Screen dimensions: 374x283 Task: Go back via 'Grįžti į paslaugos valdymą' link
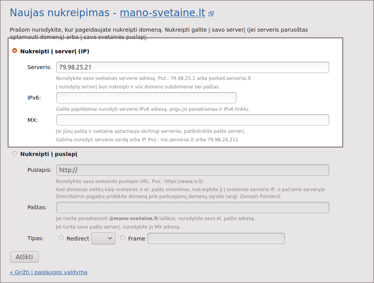[x=49, y=272]
